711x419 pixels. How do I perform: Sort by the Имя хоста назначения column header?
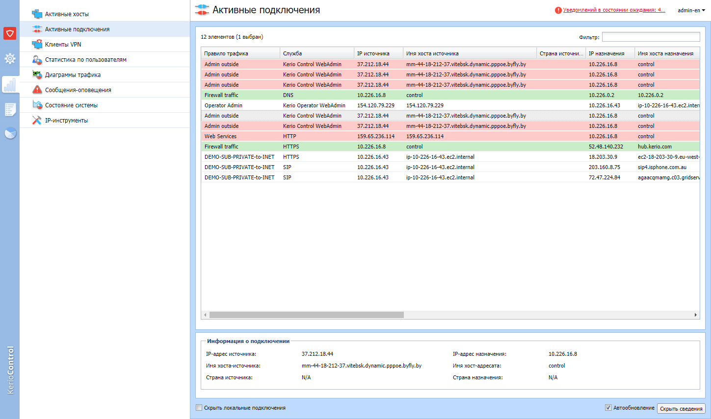(x=667, y=53)
